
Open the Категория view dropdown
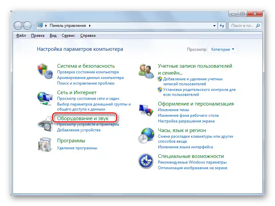click(x=223, y=49)
